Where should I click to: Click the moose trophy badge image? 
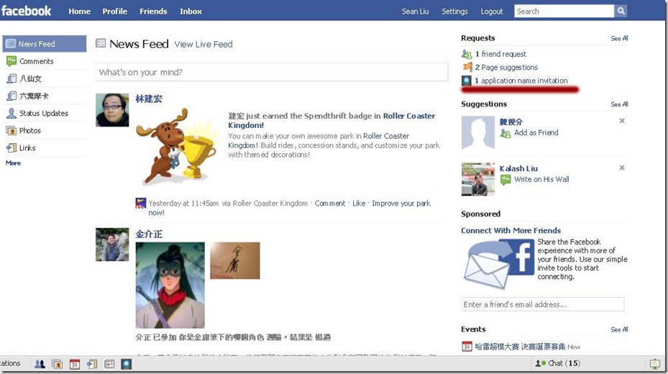[177, 147]
